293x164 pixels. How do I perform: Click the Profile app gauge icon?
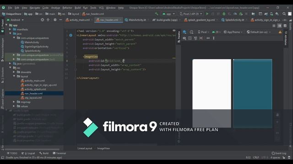click(235, 14)
